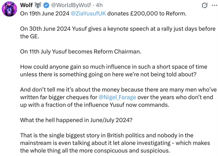Open the @ZiaYusufUK mention
Screen dimensions: 218x156
click(x=88, y=13)
